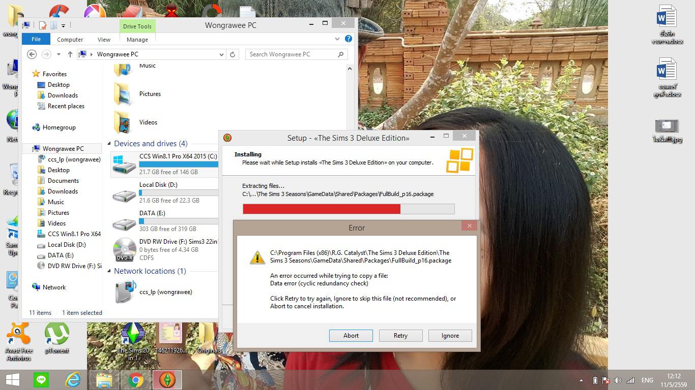Click the ENG language indicator
This screenshot has height=390, width=695.
click(647, 380)
